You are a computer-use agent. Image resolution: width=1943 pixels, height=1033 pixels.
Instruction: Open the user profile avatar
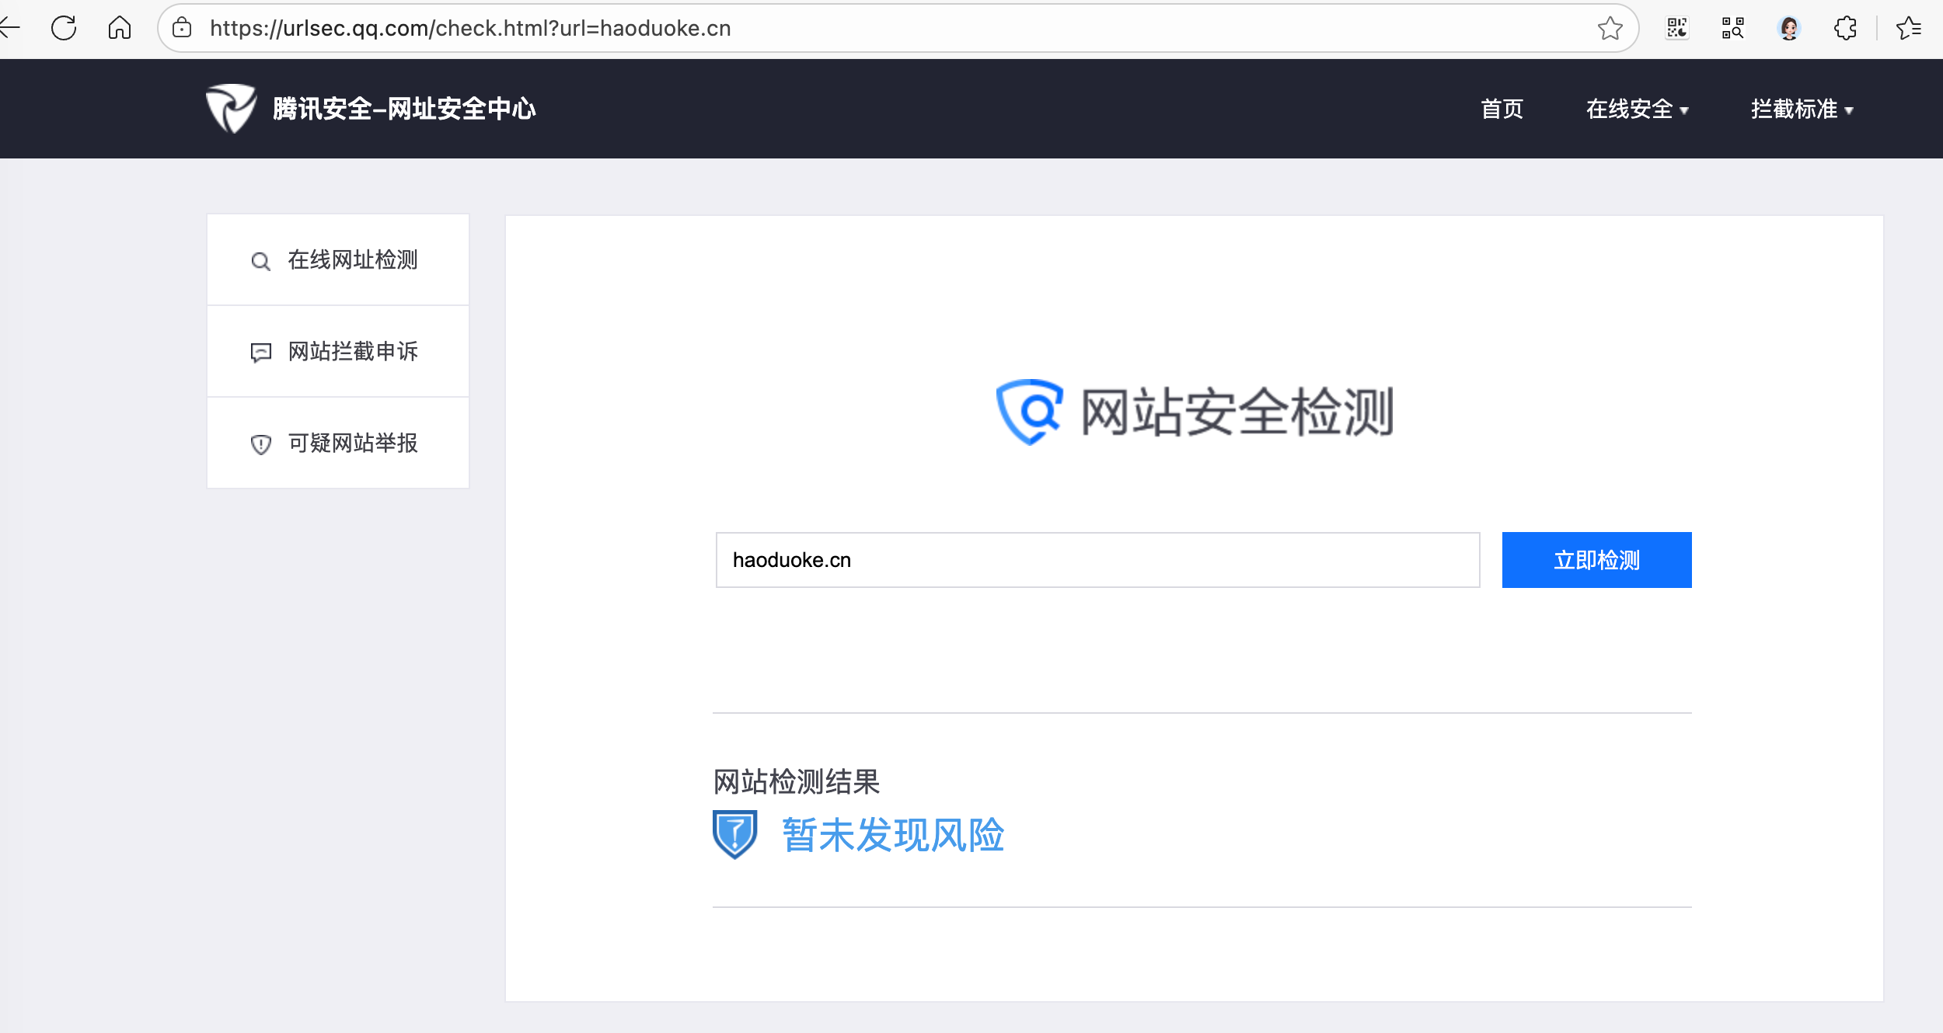(1789, 29)
